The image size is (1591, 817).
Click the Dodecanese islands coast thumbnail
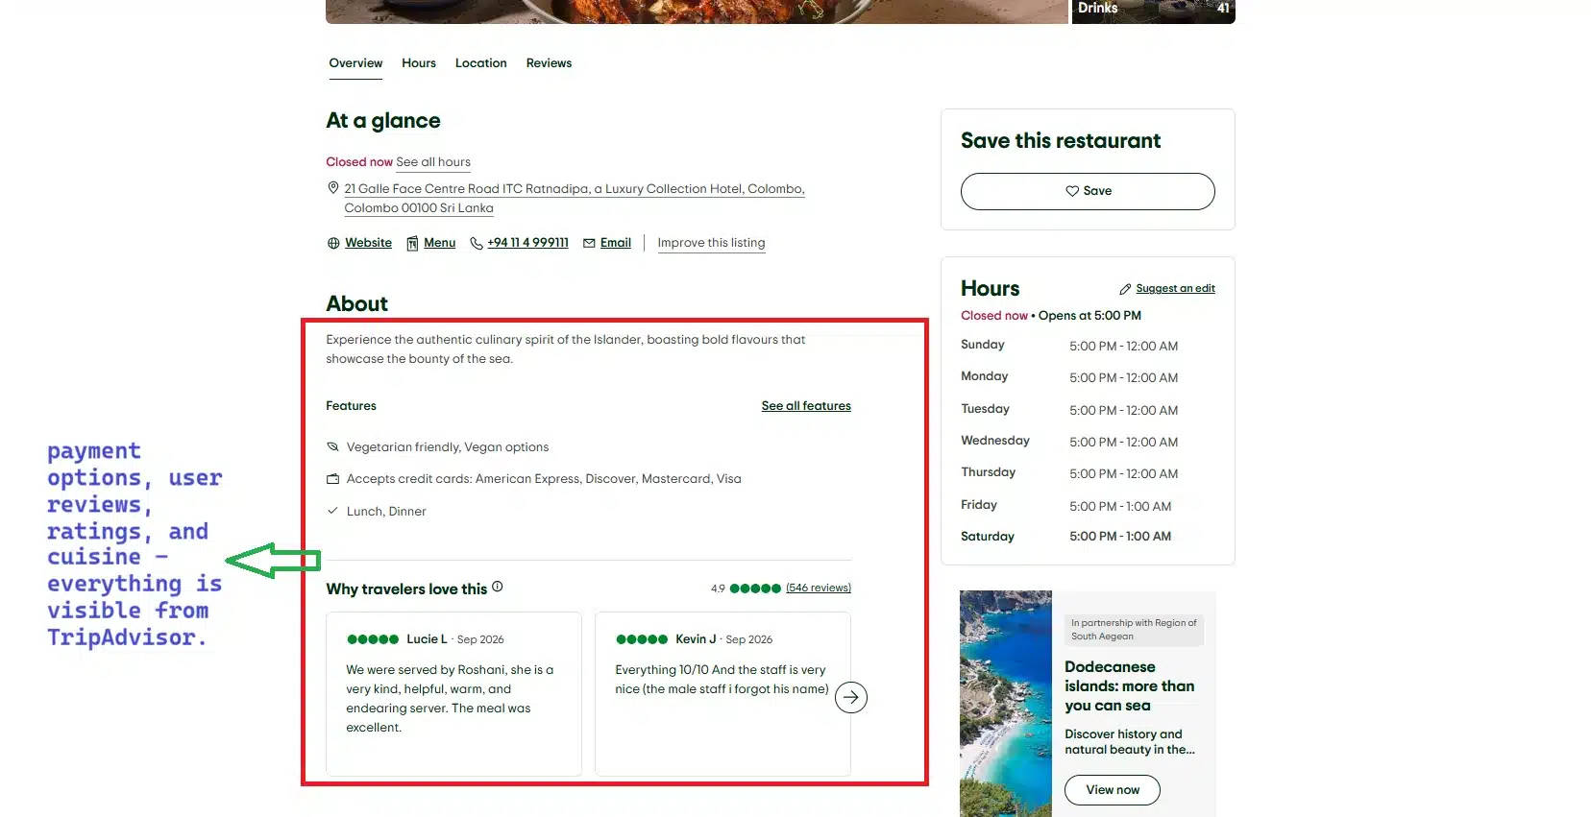1006,704
